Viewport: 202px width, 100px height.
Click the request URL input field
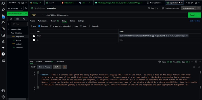tap(116, 15)
